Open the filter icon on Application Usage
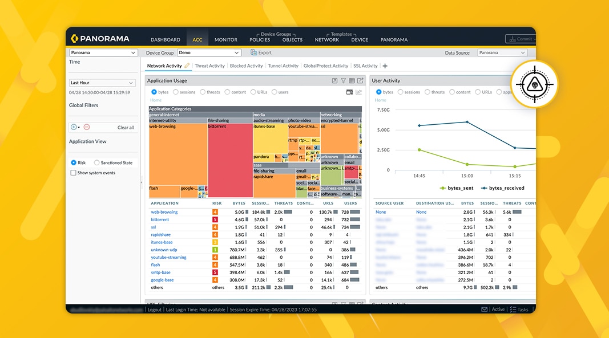Viewport: 609px width, 338px height. (344, 81)
